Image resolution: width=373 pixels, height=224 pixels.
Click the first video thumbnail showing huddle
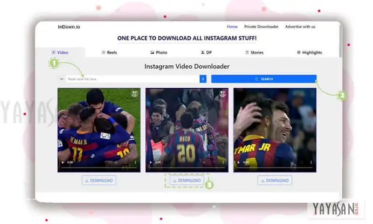click(x=99, y=130)
